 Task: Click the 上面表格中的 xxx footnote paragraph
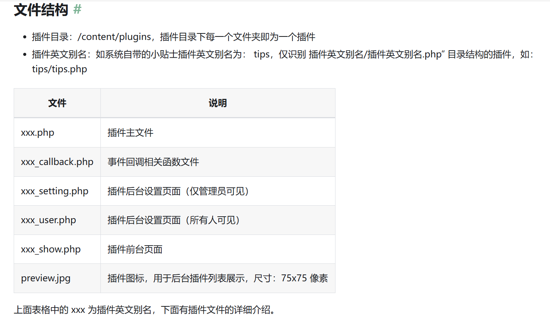[145, 310]
